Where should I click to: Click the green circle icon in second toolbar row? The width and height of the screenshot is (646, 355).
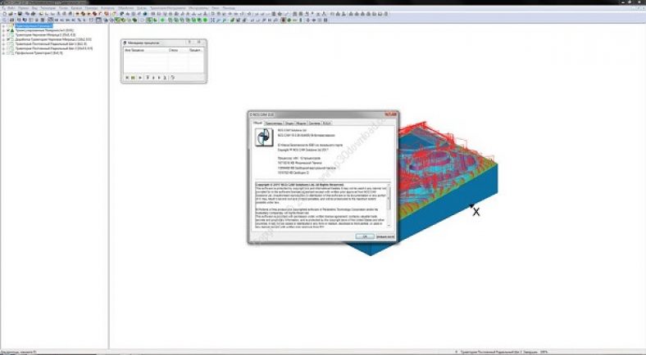tap(205, 20)
